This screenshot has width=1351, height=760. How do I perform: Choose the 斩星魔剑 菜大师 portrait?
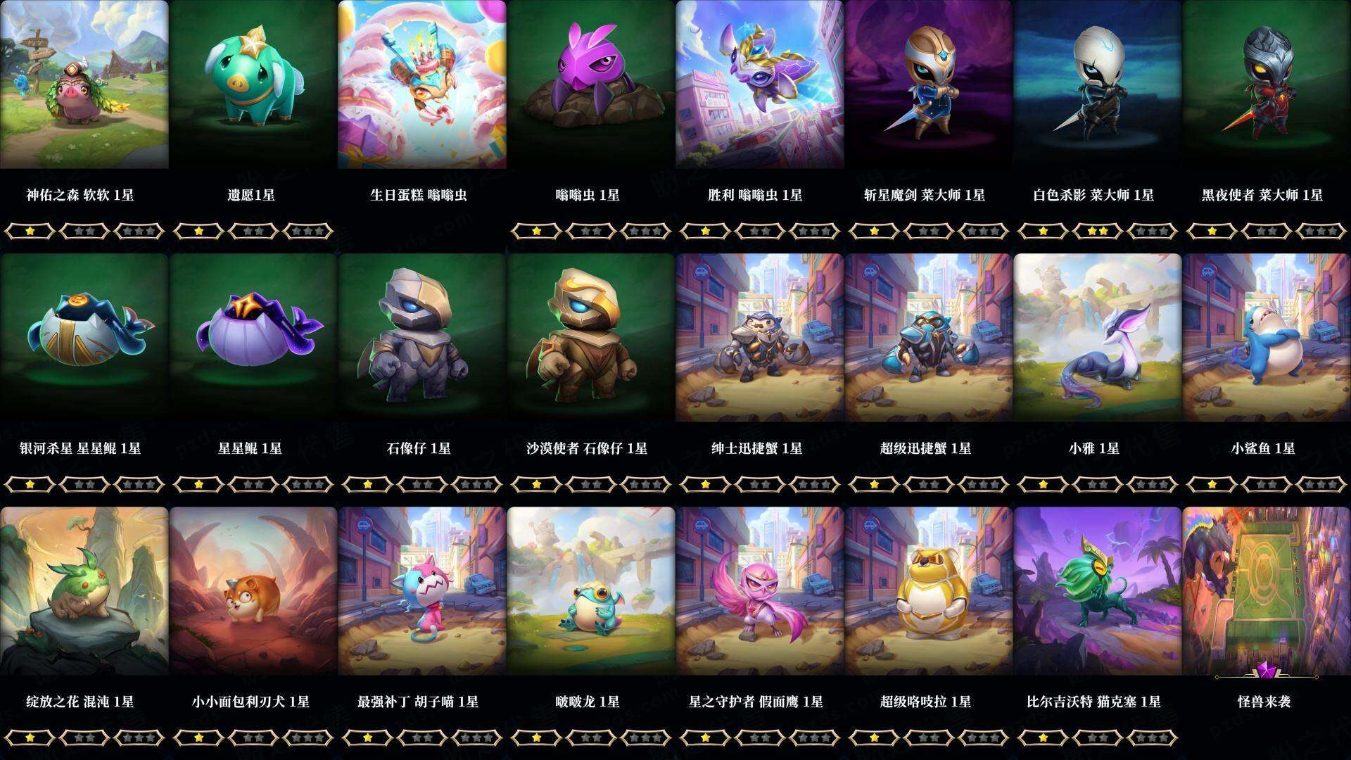pyautogui.click(x=929, y=84)
